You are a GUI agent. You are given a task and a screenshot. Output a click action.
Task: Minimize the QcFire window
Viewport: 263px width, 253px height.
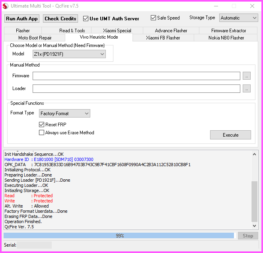tap(216, 6)
